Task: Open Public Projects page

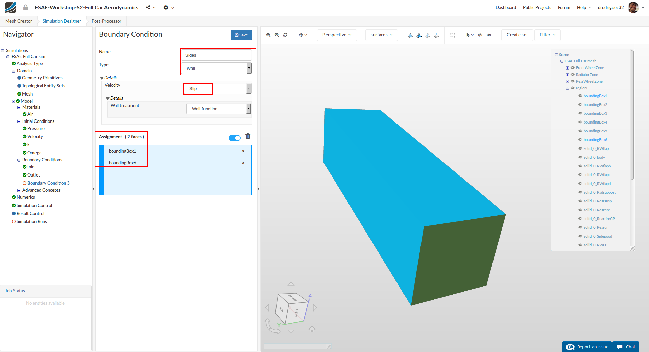Action: 537,7
